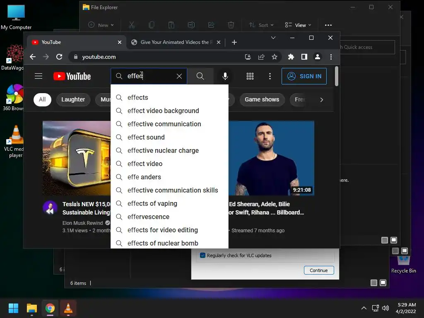The width and height of the screenshot is (424, 318).
Task: Go back in Chrome
Action: (33, 57)
